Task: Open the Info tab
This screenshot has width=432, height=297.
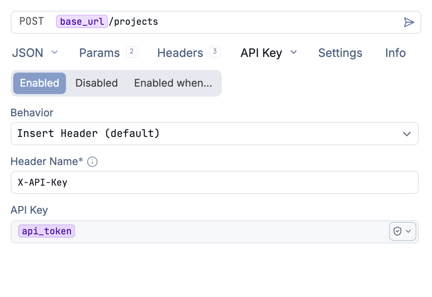Action: (395, 53)
